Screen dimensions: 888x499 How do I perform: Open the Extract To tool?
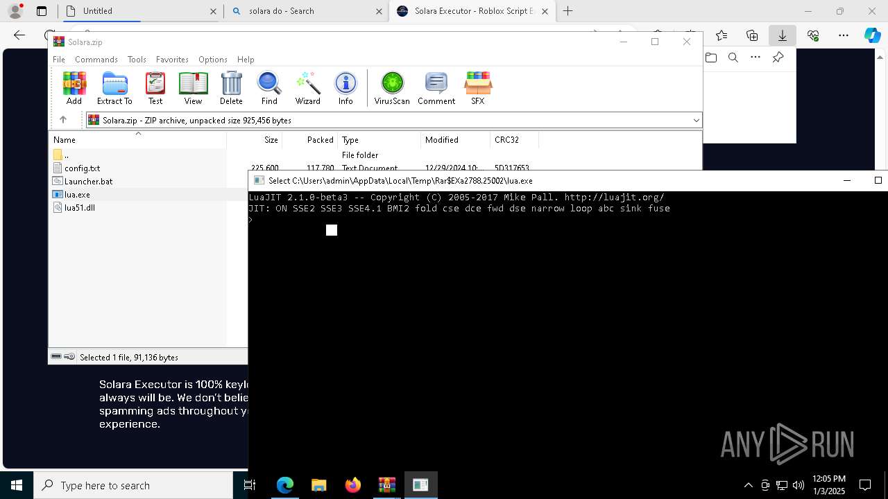pyautogui.click(x=114, y=88)
